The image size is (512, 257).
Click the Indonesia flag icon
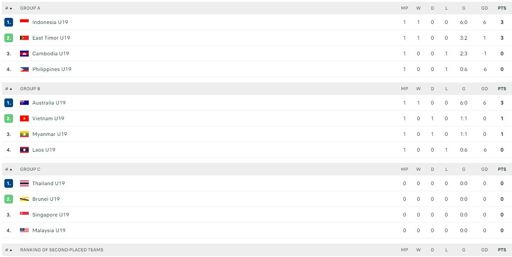tap(24, 22)
